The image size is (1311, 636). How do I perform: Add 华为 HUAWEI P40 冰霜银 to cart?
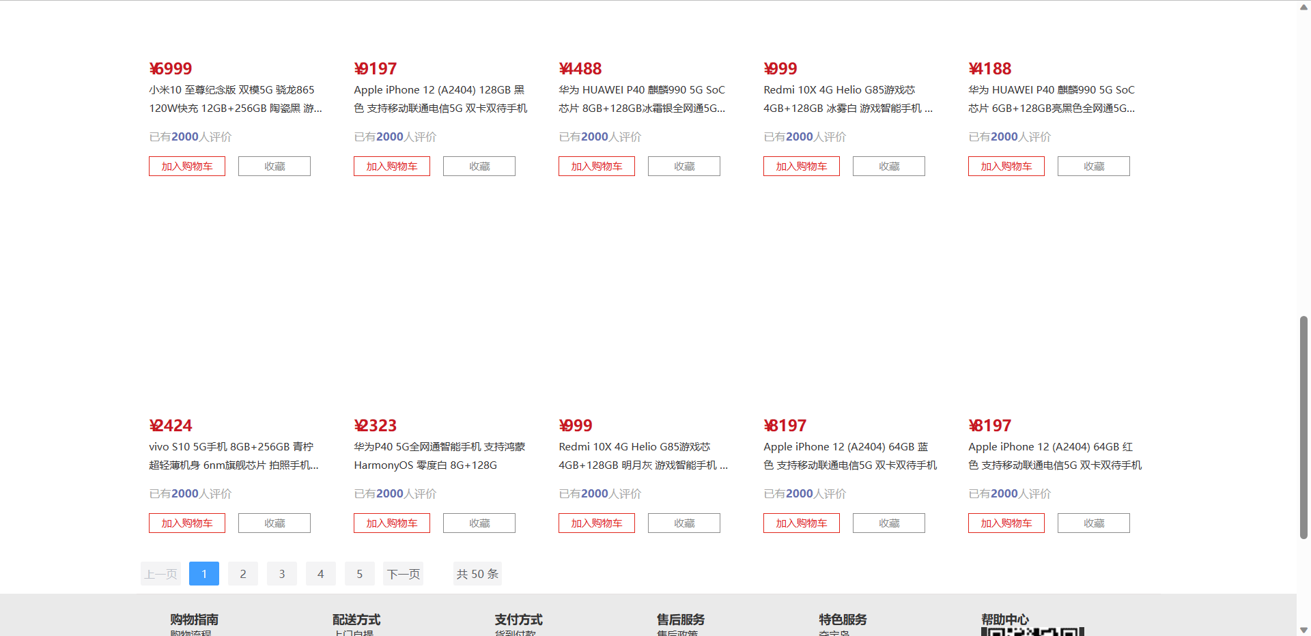(596, 166)
